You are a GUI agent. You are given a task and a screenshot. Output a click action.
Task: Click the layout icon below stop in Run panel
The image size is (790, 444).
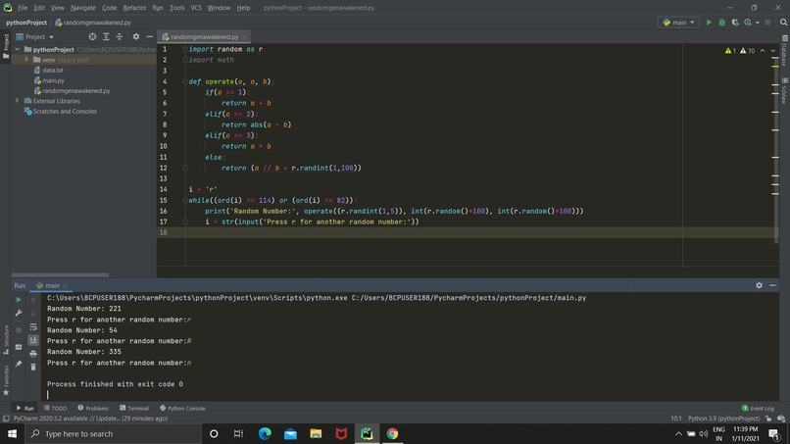tap(19, 347)
